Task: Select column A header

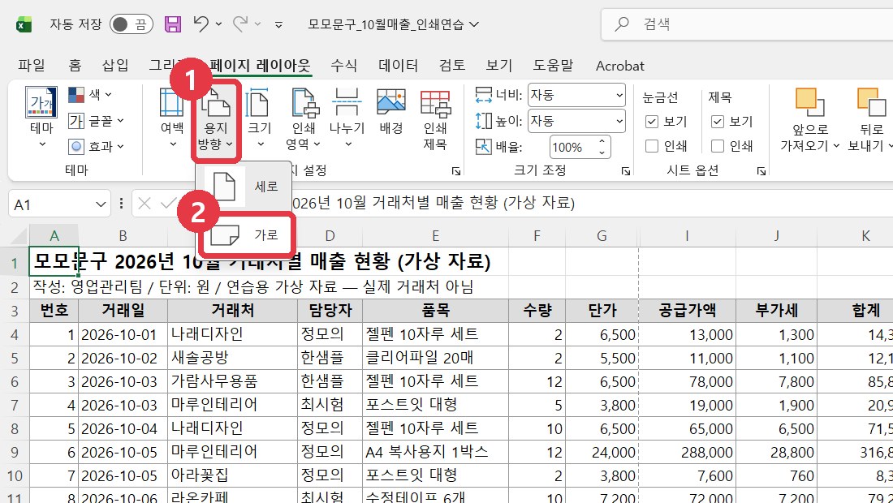Action: [54, 235]
